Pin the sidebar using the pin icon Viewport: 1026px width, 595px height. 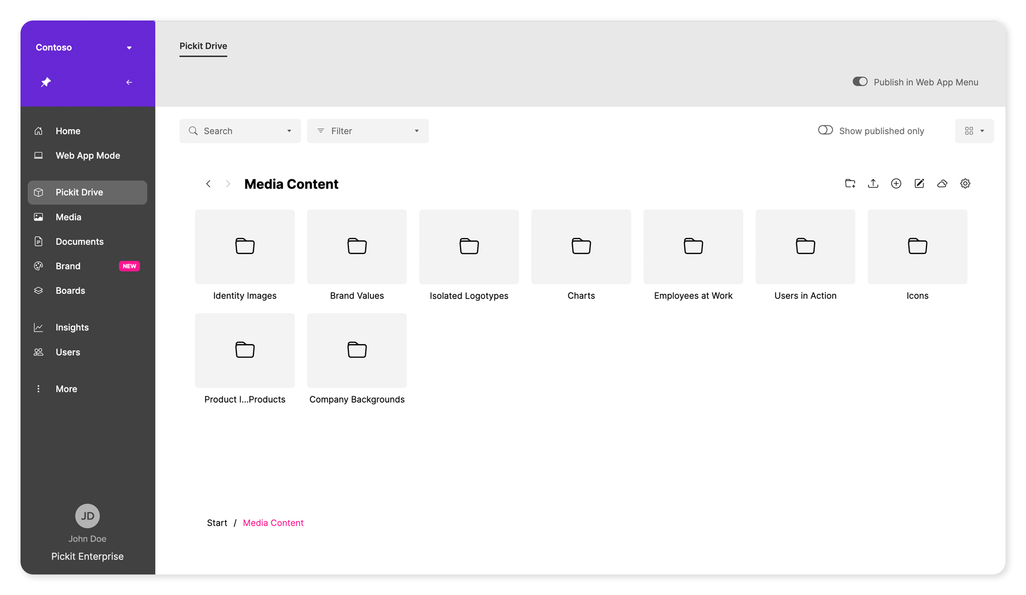coord(45,82)
